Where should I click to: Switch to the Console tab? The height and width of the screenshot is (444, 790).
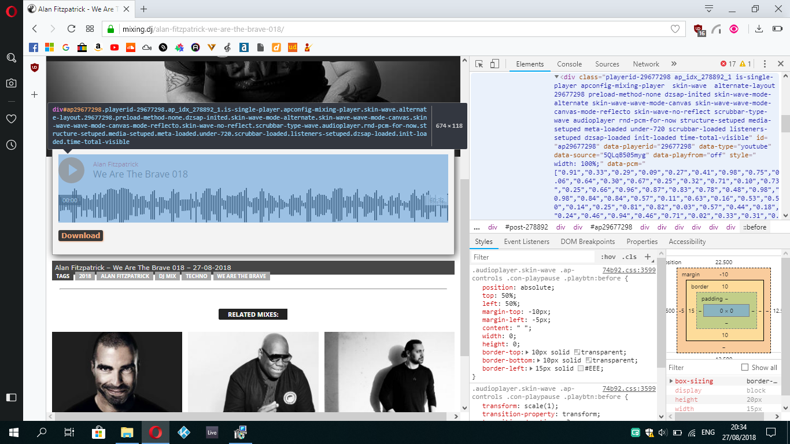pos(570,64)
